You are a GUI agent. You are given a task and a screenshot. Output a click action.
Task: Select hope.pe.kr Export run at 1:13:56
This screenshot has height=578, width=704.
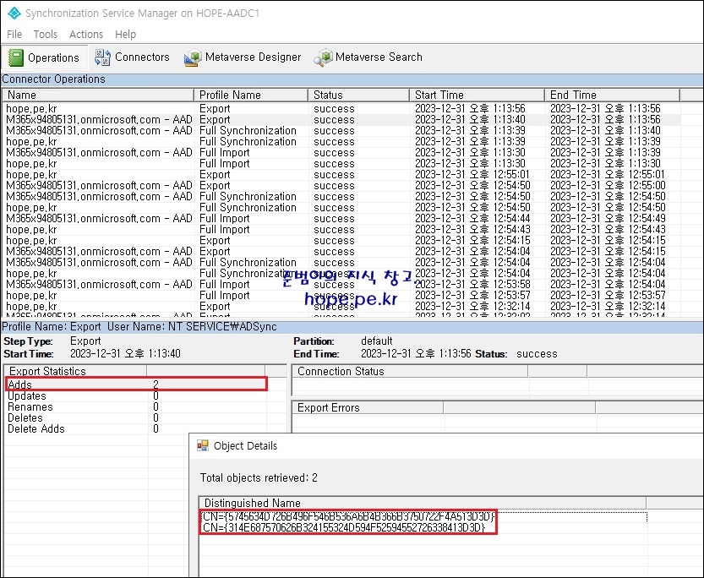pos(342,109)
